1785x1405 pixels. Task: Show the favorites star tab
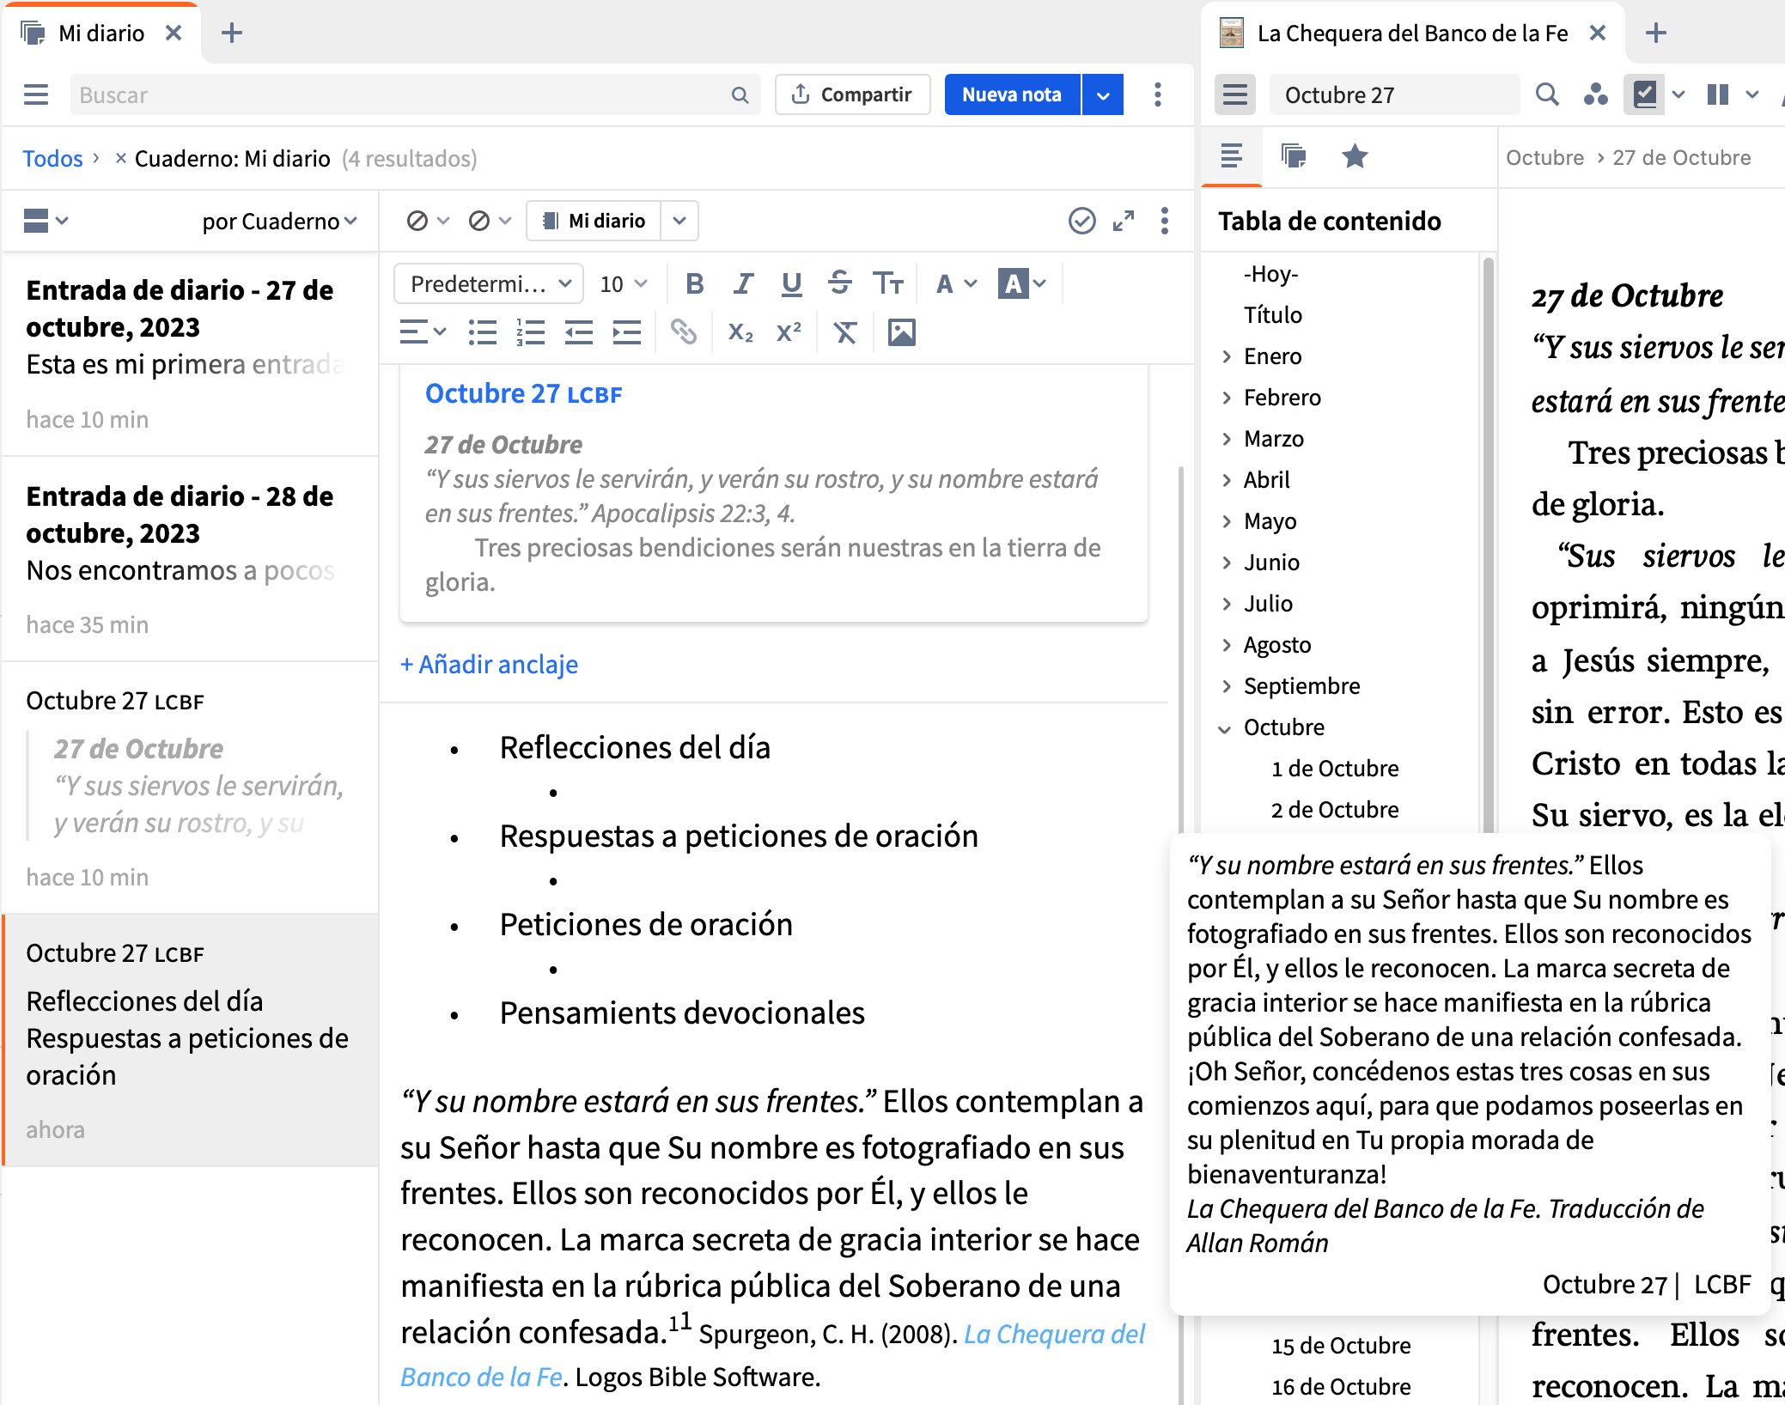click(1355, 156)
